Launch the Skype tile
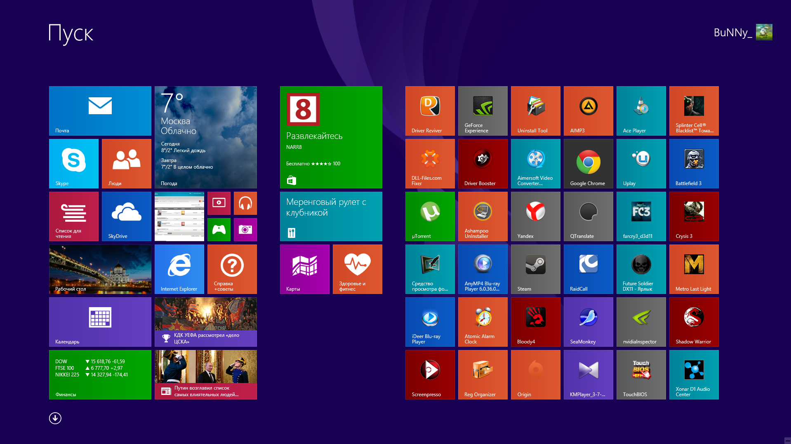The width and height of the screenshot is (791, 444). pos(74,164)
